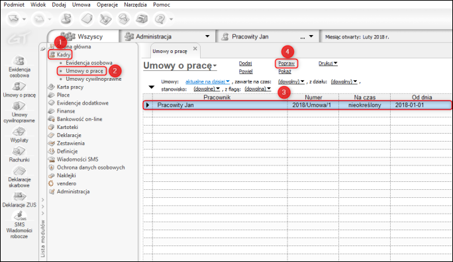The height and width of the screenshot is (262, 453).
Task: Open Umowy o pracę sidebar shortcut
Action: coord(19,89)
